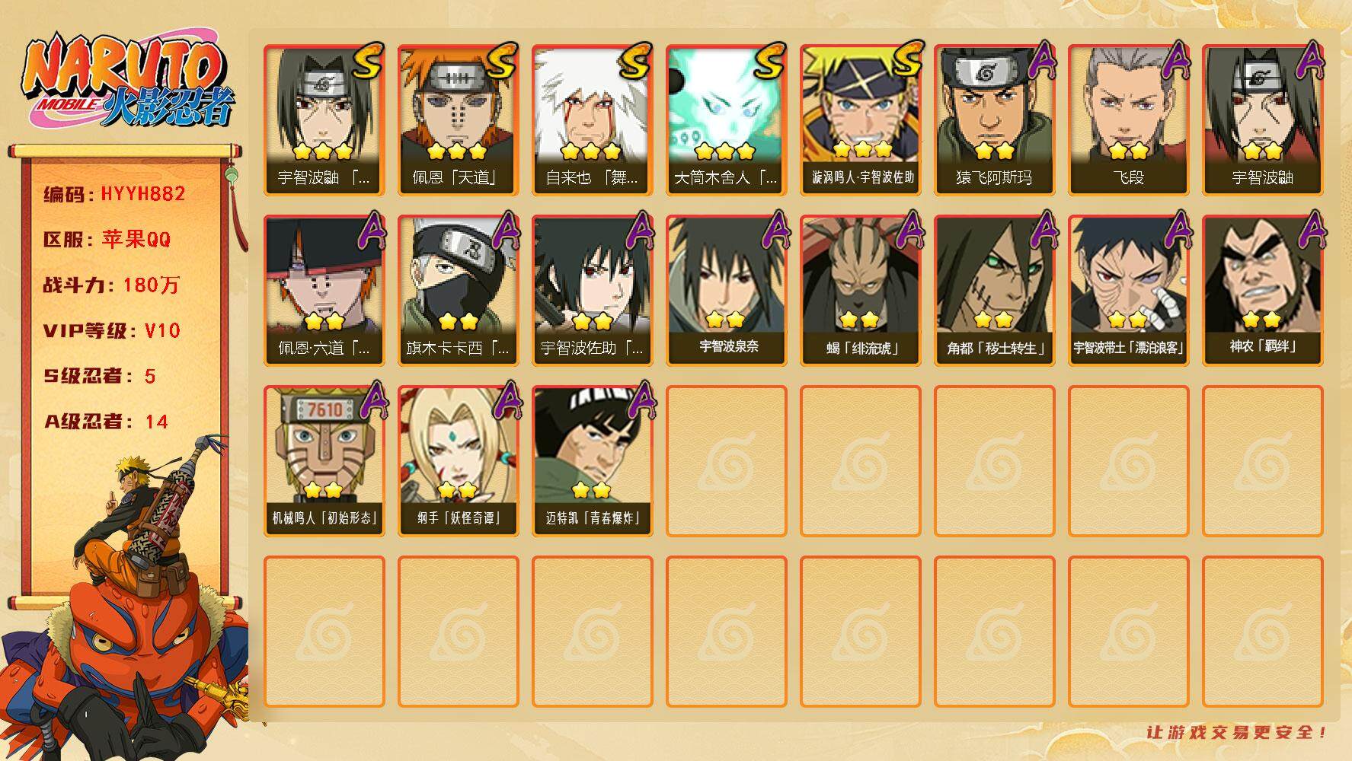Click the Naruto Mobile 火影忍者 logo

click(x=128, y=82)
